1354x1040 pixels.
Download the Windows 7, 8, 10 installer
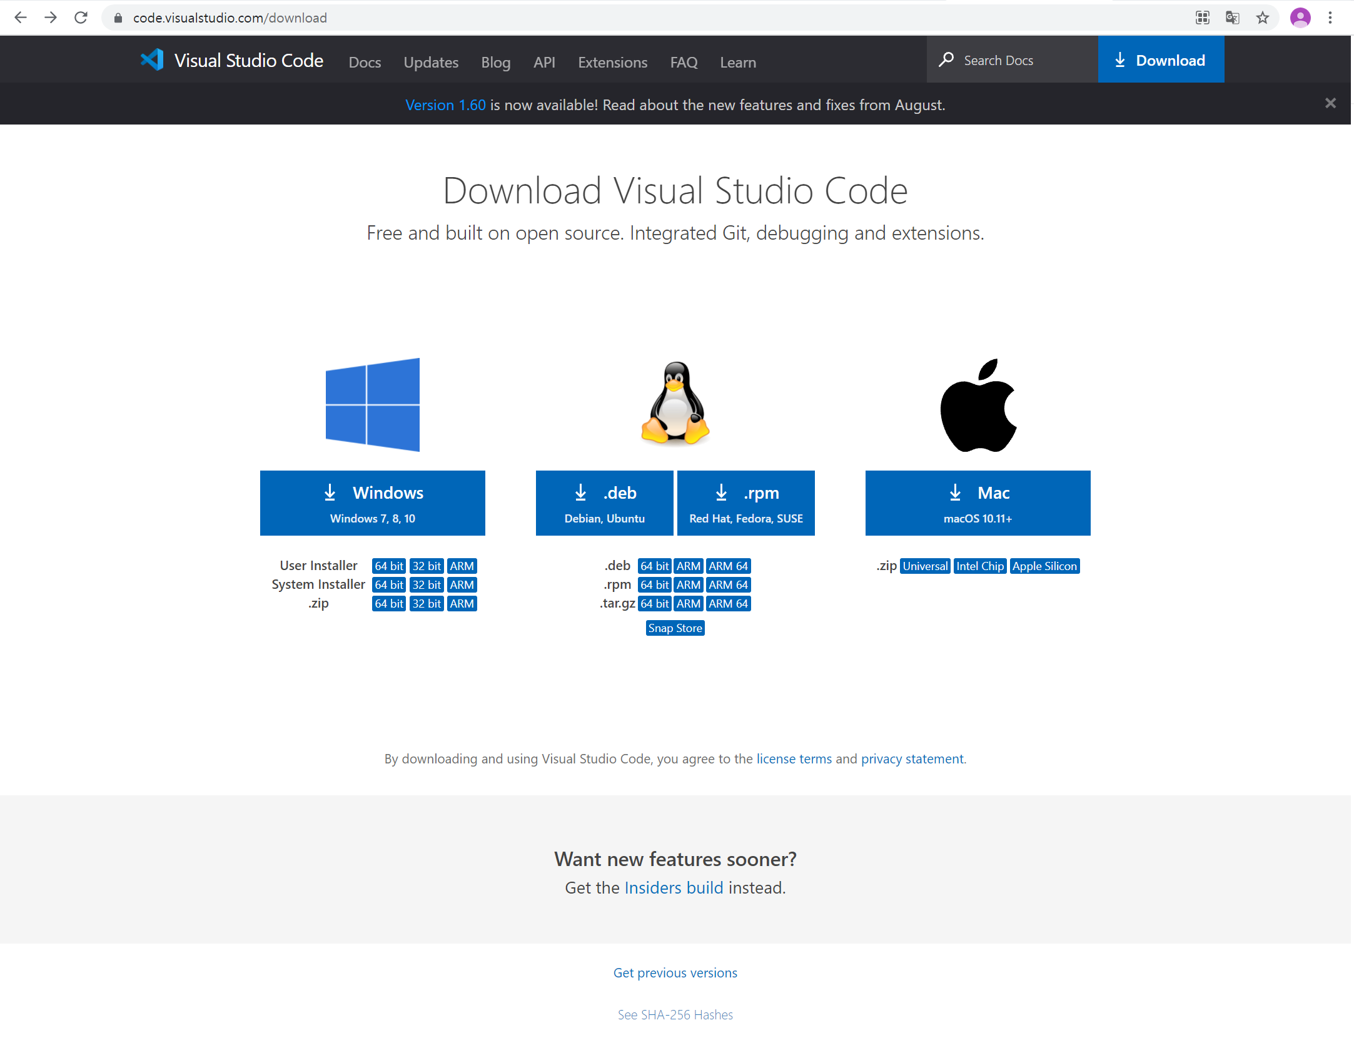pyautogui.click(x=373, y=503)
